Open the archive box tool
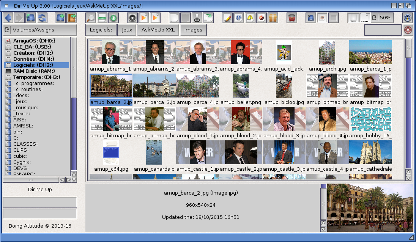This screenshot has height=242, width=416. tap(272, 17)
